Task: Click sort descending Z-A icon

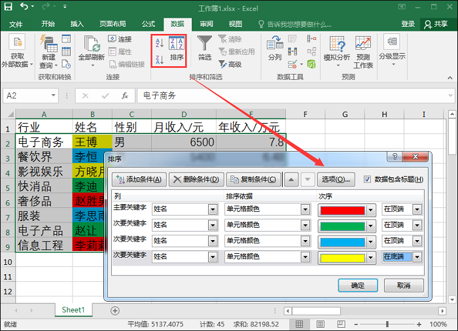Action: tap(159, 60)
